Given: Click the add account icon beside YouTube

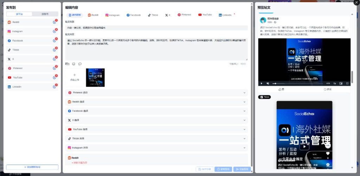Looking at the screenshot, I should (x=54, y=77).
